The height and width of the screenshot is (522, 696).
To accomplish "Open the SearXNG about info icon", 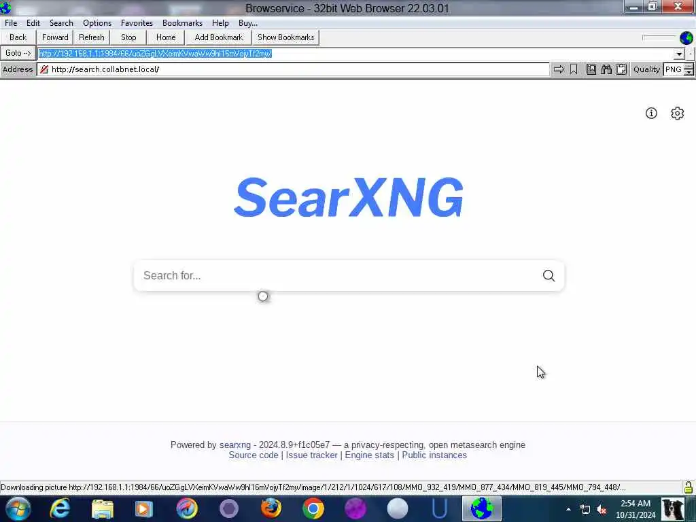I will 651,114.
